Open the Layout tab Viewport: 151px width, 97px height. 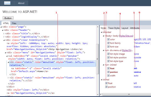(x=125, y=28)
